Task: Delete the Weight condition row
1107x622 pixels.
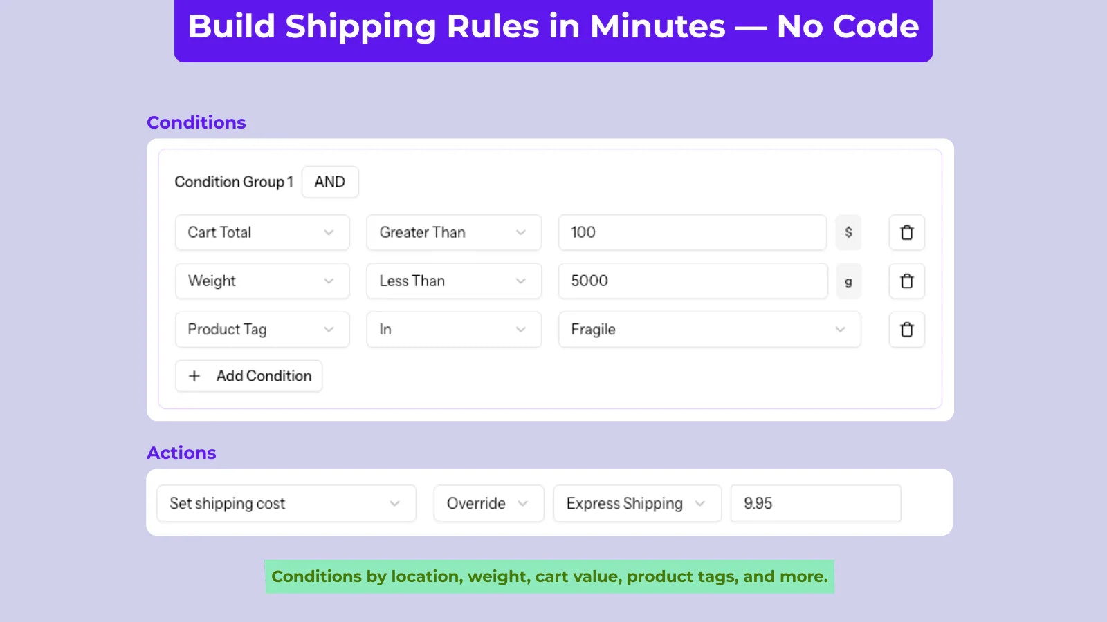Action: (906, 281)
